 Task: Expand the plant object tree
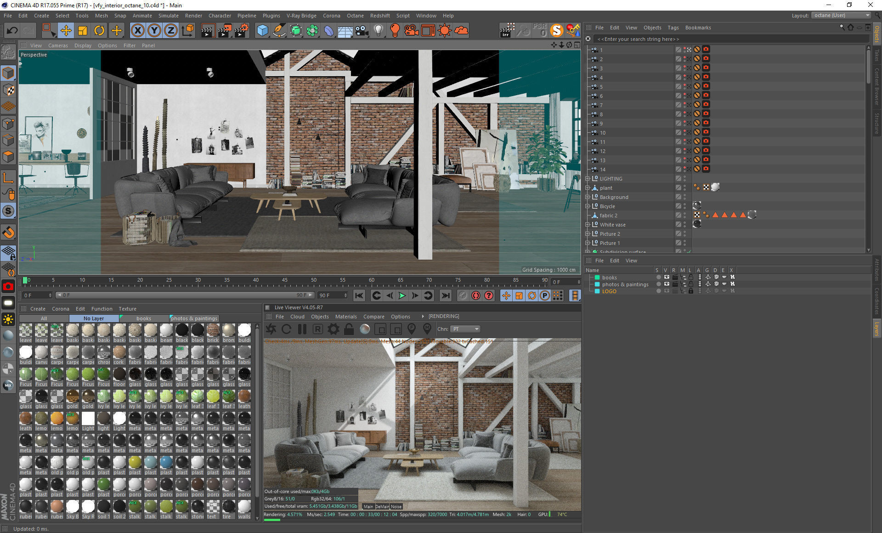[x=588, y=188]
